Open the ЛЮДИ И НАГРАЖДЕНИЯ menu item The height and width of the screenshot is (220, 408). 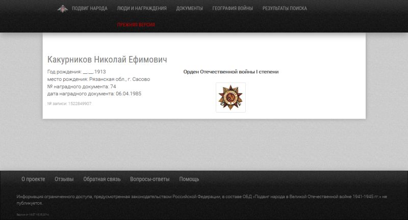click(x=142, y=9)
